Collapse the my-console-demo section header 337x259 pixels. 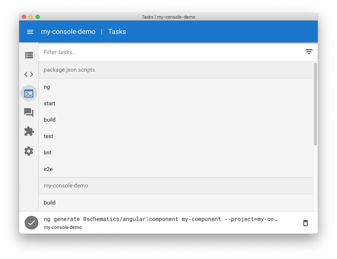[176, 186]
